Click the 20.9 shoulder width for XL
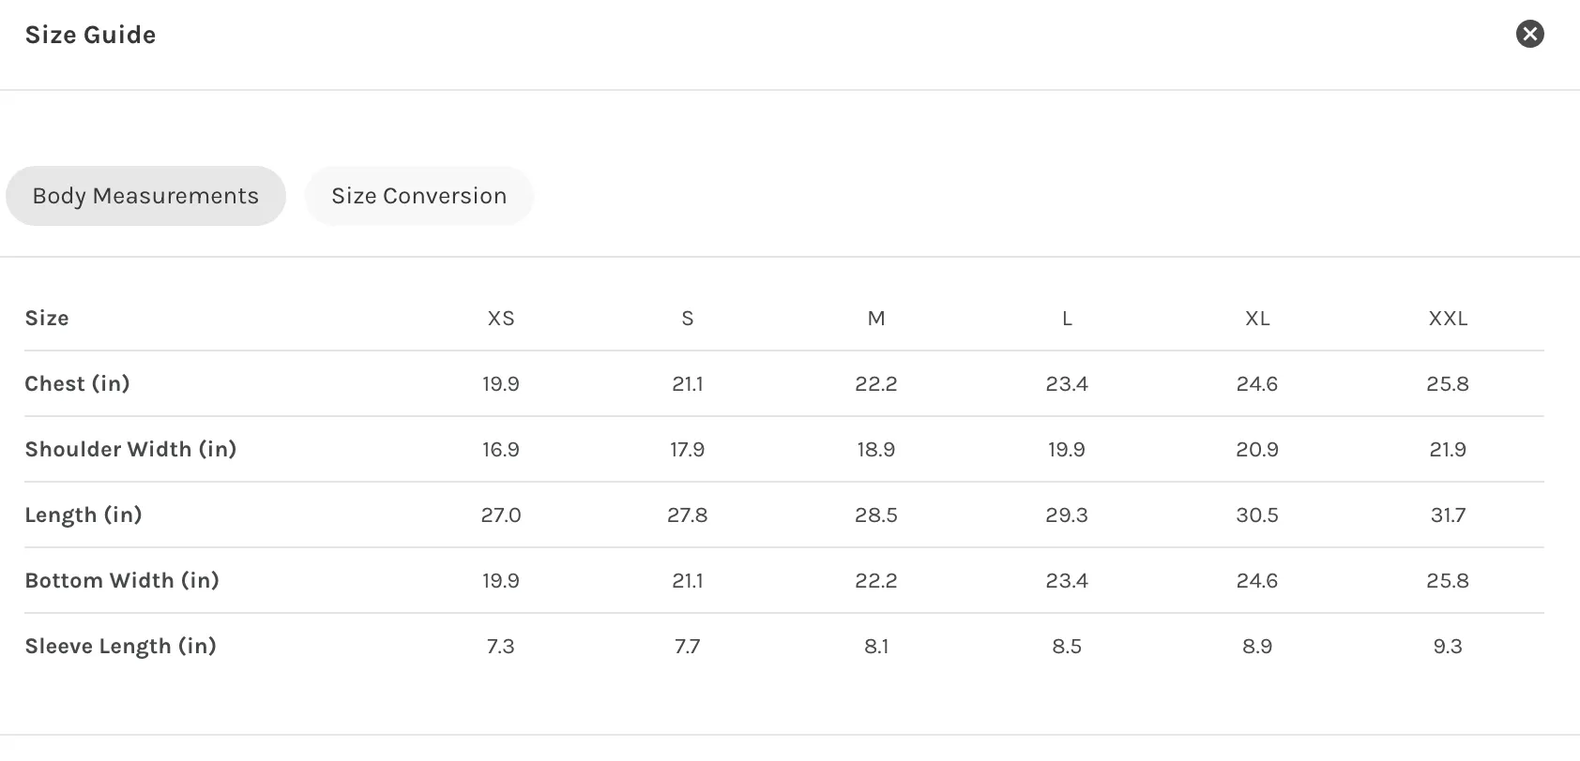This screenshot has width=1580, height=761. [1257, 449]
